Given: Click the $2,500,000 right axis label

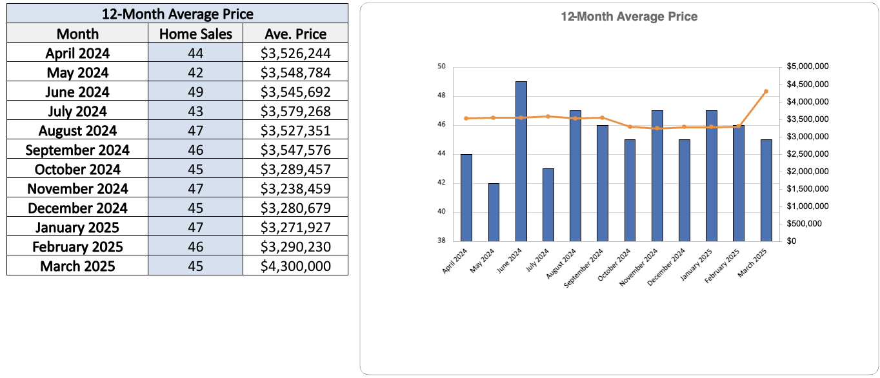Looking at the screenshot, I should pyautogui.click(x=808, y=154).
